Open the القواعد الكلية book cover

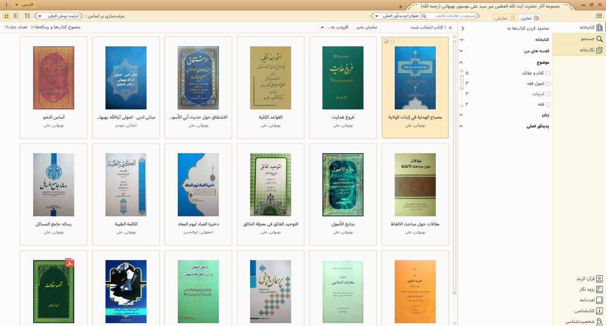[x=270, y=78]
